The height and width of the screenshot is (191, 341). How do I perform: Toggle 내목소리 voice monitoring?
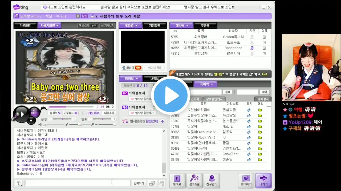point(109,113)
